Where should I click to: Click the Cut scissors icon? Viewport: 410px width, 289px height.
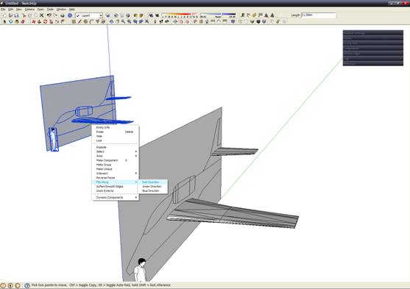click(24, 15)
